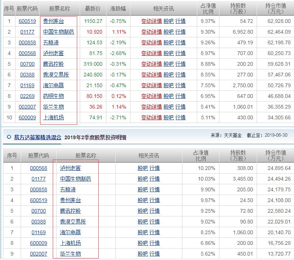
Task: Click stock code 01169 in top table
Action: pos(27,85)
